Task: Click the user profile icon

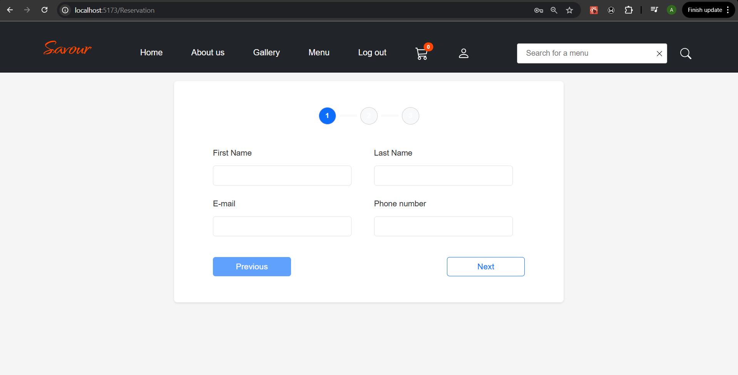Action: pos(464,53)
